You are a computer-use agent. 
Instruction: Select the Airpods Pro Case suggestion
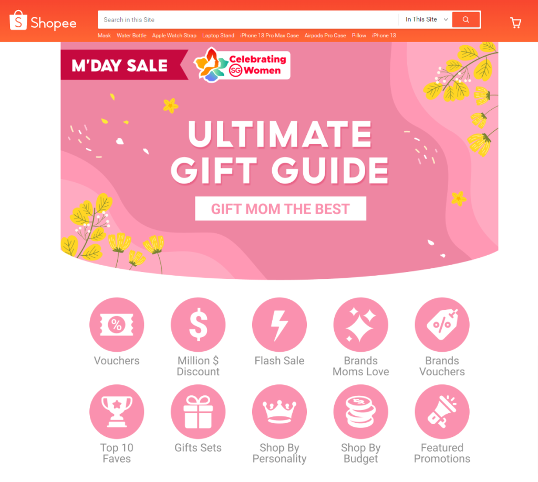tap(325, 35)
